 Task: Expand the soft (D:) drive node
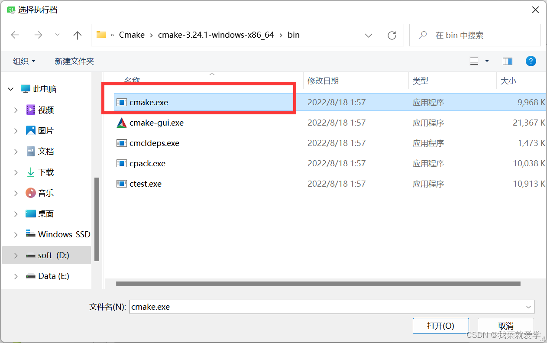pyautogui.click(x=16, y=256)
